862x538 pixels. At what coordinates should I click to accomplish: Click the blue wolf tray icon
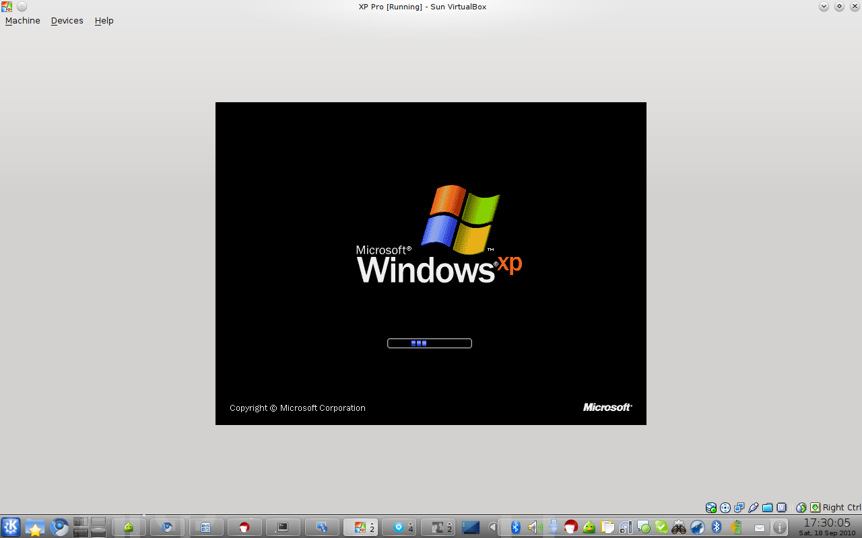[x=698, y=527]
